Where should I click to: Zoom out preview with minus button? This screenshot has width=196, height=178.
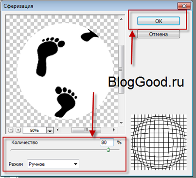(x=11, y=130)
